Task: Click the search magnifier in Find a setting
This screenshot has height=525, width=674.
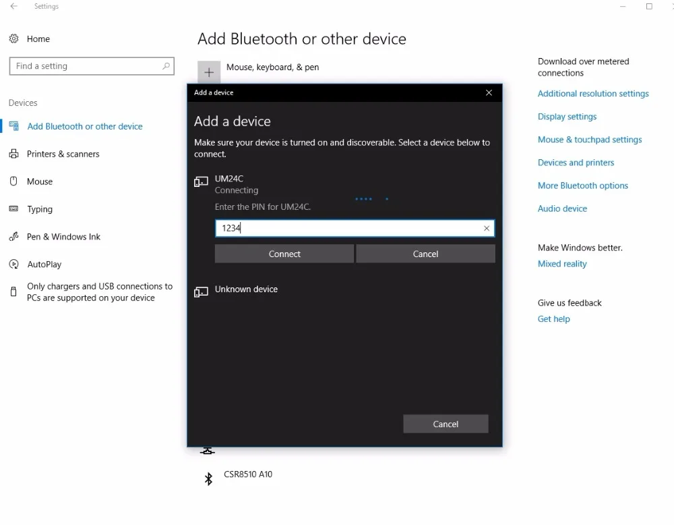Action: 166,66
